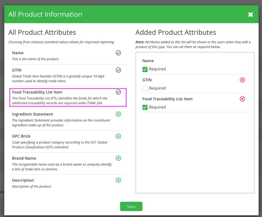Click the checkmark icon beside GTIN attribute
Image resolution: width=262 pixels, height=217 pixels.
(118, 70)
